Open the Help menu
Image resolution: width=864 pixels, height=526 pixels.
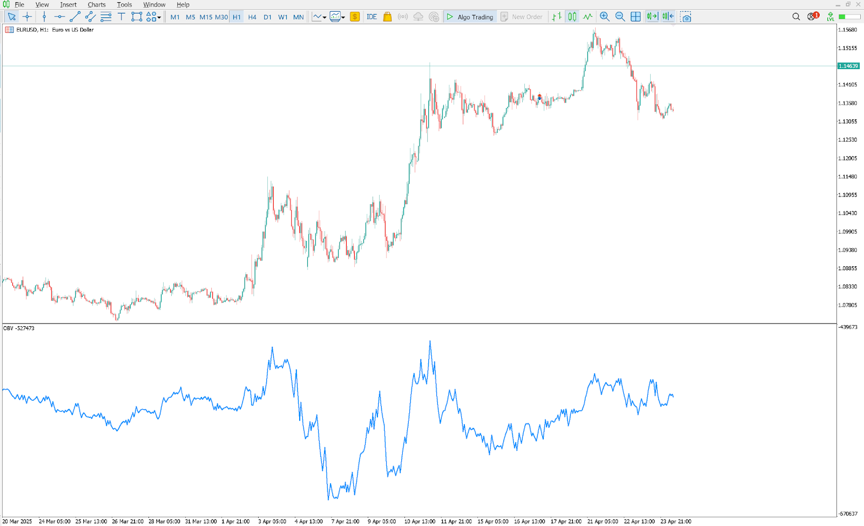click(183, 4)
